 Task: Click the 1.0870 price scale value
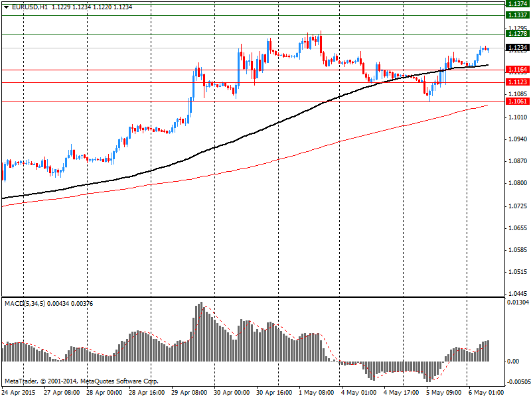(x=518, y=161)
